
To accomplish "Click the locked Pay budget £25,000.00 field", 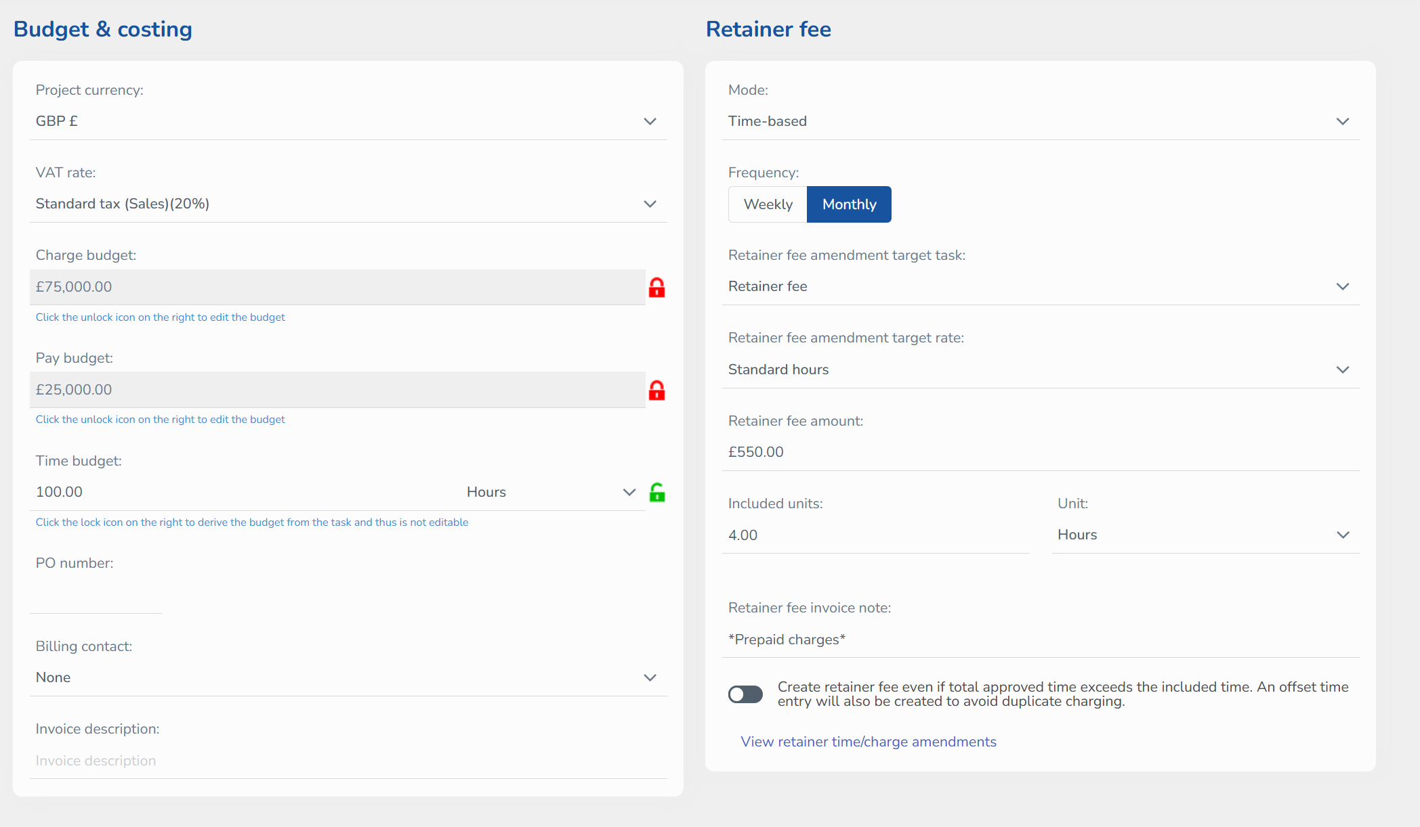I will (337, 390).
